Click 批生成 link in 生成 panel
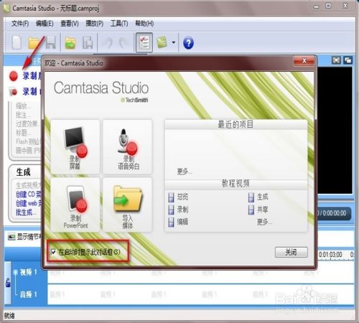The image size is (359, 323). pyautogui.click(x=26, y=212)
